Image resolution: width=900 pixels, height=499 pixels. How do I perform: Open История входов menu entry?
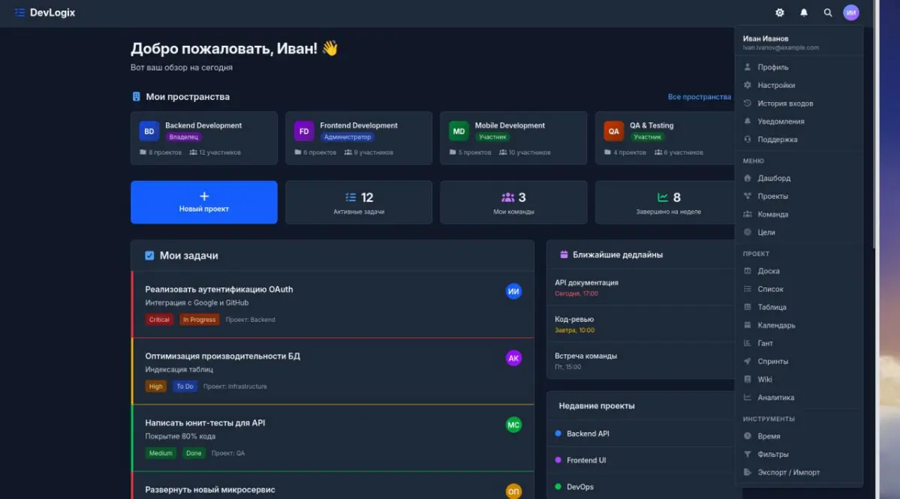(x=799, y=104)
